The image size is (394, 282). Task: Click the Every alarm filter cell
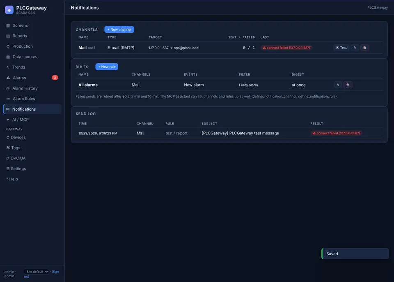(x=248, y=85)
